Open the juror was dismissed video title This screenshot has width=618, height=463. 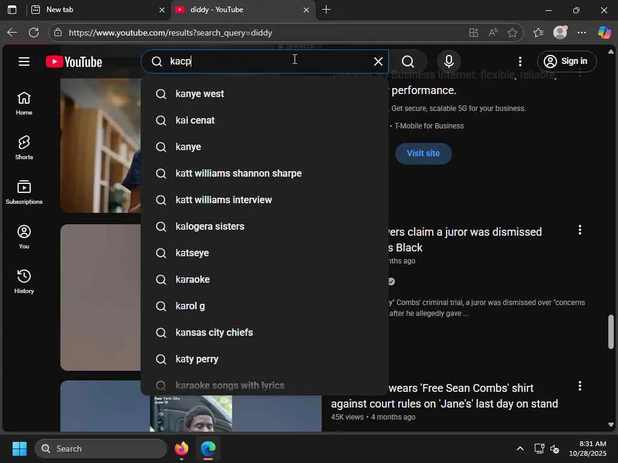465,239
